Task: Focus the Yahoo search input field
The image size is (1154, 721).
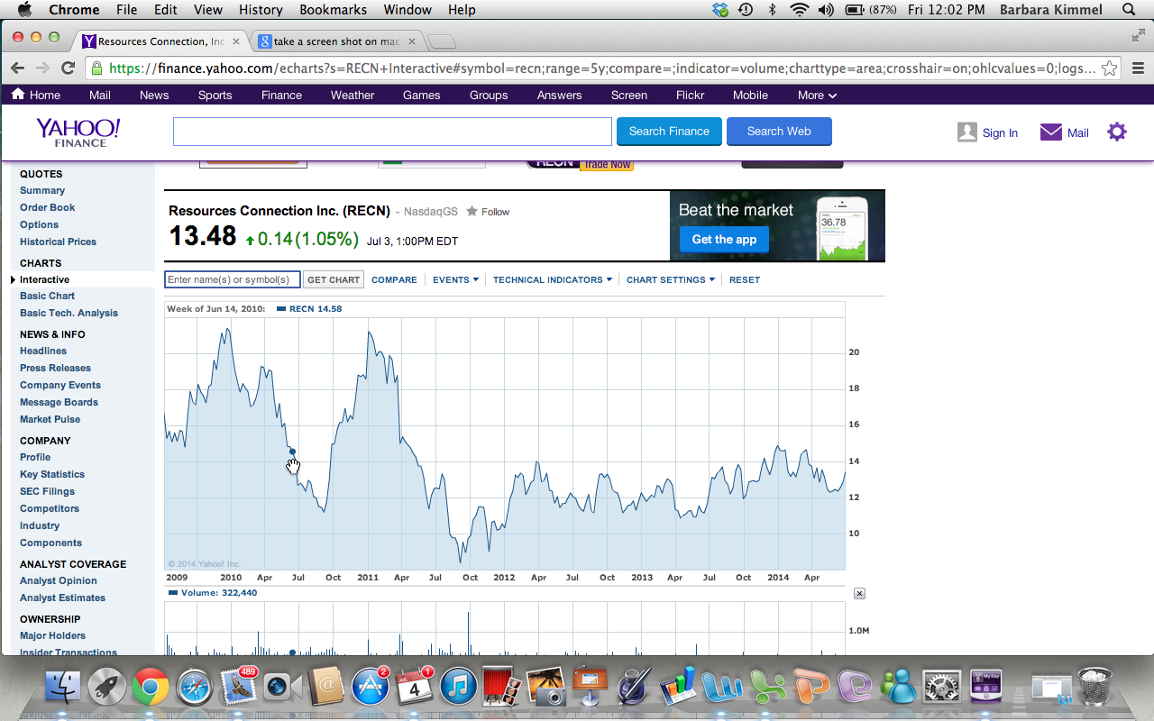Action: (x=392, y=132)
